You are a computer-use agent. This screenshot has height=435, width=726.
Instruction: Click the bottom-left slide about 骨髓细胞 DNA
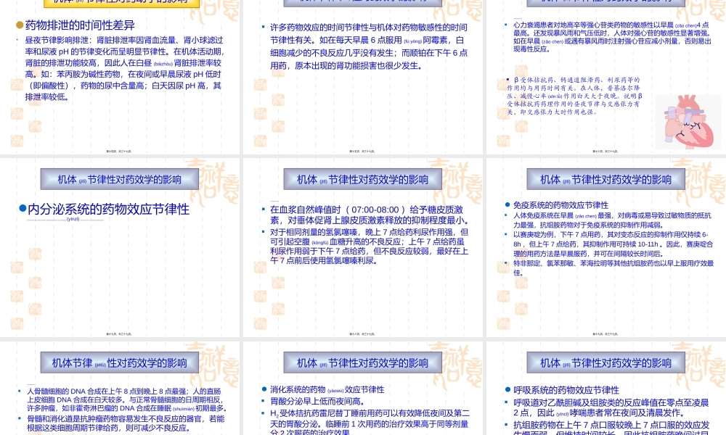point(120,391)
